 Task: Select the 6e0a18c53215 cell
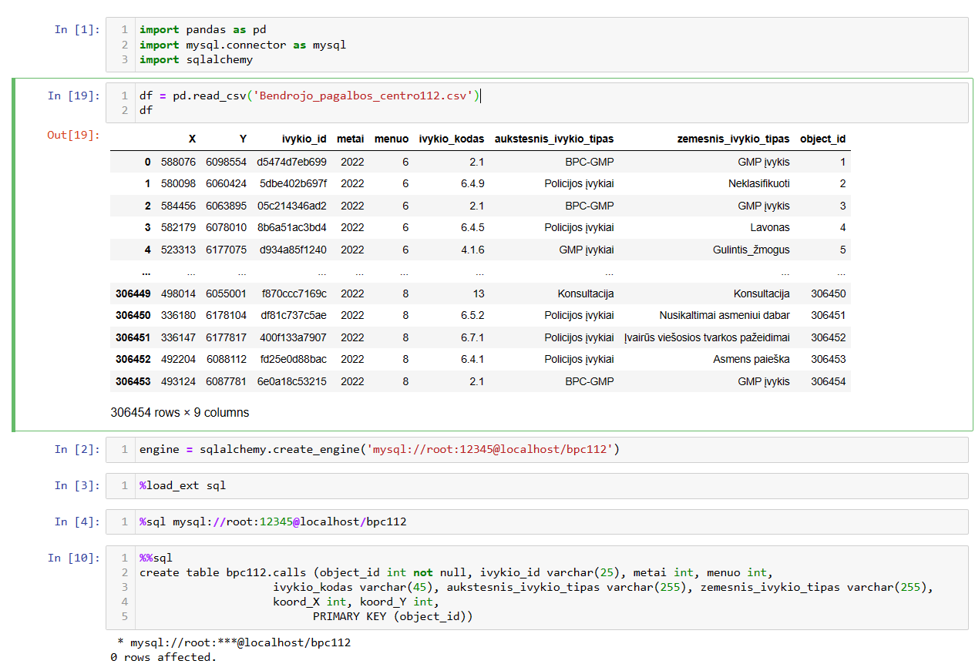tap(292, 381)
